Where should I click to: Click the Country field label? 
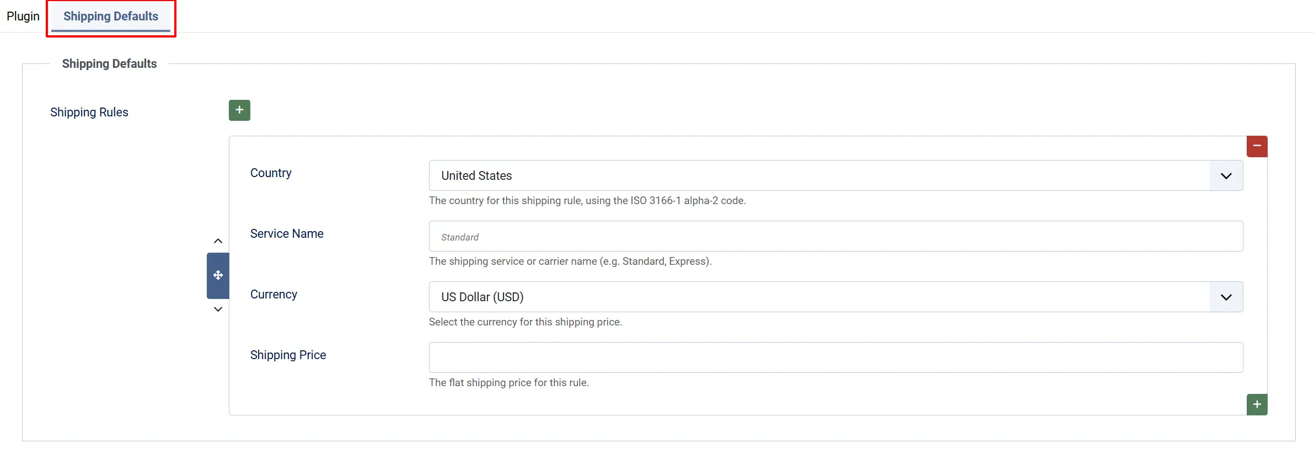point(271,173)
